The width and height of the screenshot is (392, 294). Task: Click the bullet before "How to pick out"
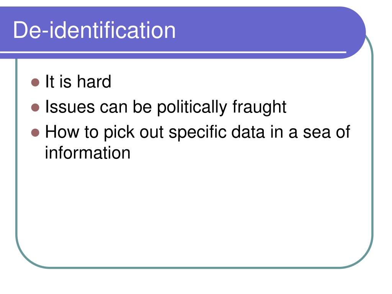(35, 133)
